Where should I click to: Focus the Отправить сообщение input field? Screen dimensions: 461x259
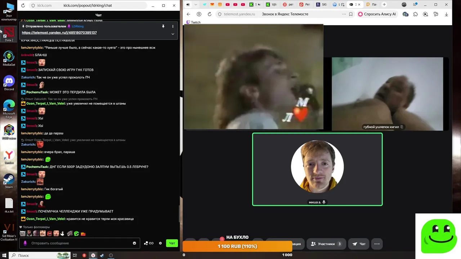point(80,243)
